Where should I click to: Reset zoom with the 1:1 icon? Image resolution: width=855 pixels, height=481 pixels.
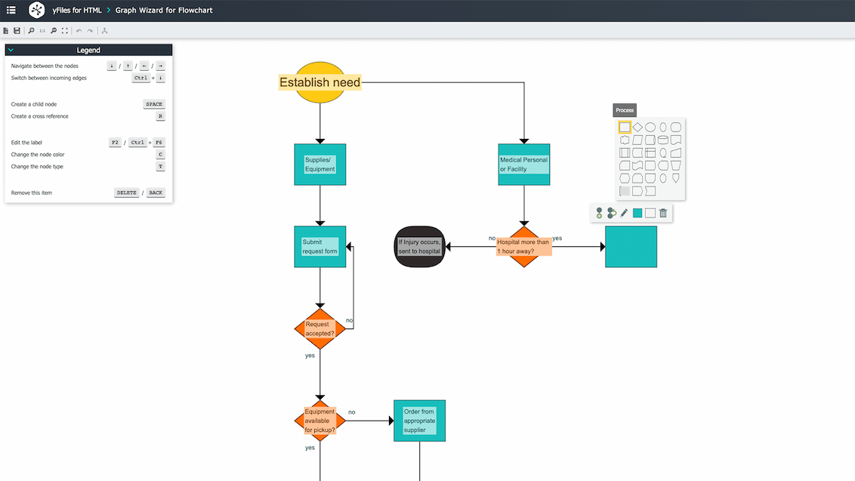(x=42, y=30)
